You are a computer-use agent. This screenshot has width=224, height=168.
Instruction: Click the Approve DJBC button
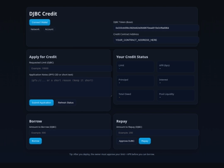coord(127,141)
